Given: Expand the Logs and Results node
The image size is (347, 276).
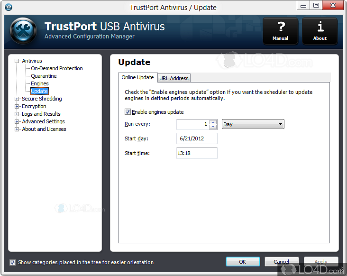Looking at the screenshot, I should pos(17,114).
